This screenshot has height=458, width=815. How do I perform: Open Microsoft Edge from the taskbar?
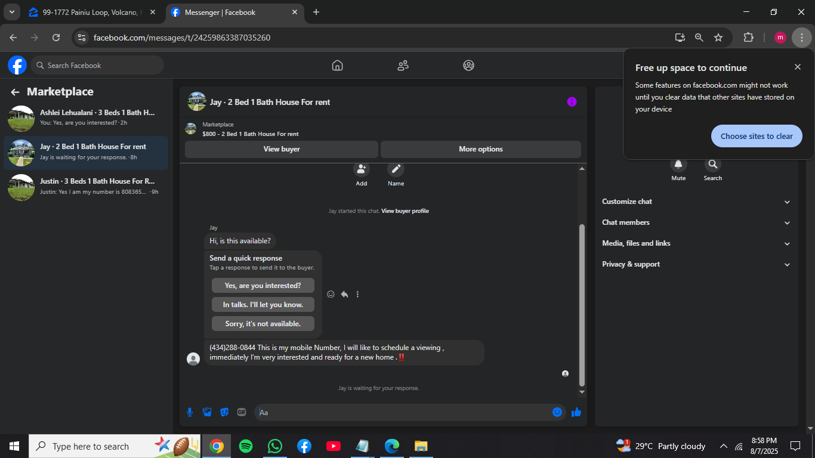click(x=392, y=446)
